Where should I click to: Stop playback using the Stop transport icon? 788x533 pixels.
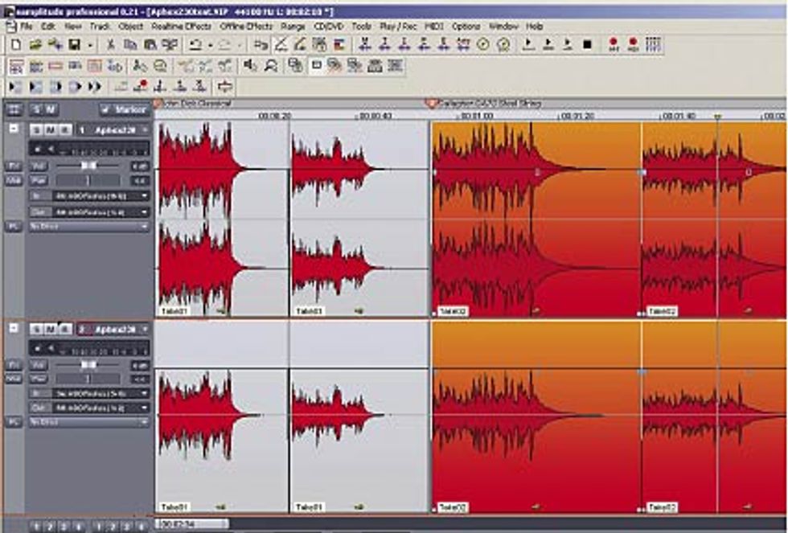[587, 44]
